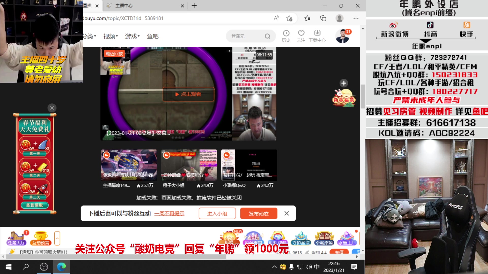
Task: Open browser Settings and more ellipsis
Action: 356,18
